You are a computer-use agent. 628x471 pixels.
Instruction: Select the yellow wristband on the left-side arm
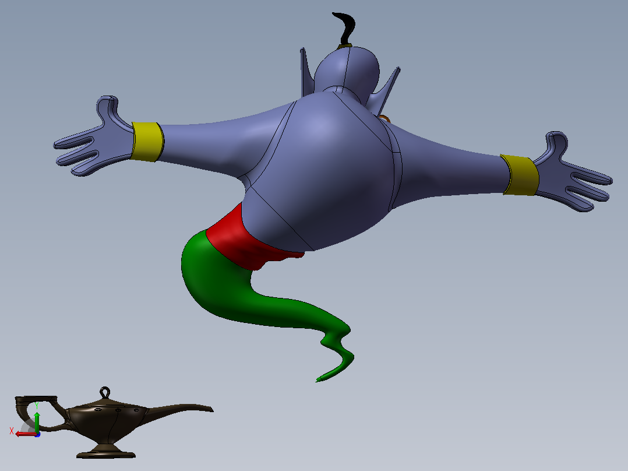[147, 142]
